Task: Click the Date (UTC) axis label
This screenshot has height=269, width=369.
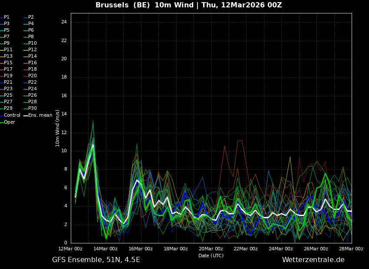Action: [211, 256]
